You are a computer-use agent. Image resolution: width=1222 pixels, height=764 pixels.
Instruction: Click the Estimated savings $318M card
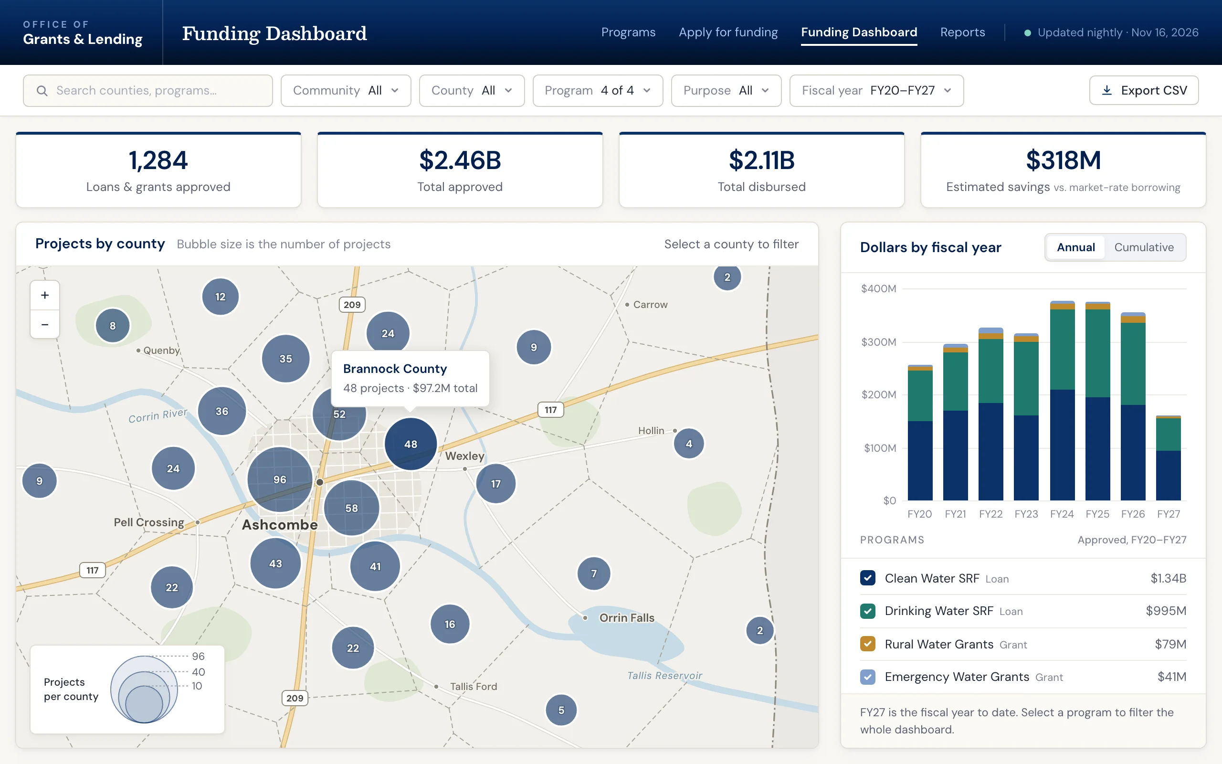pyautogui.click(x=1063, y=170)
